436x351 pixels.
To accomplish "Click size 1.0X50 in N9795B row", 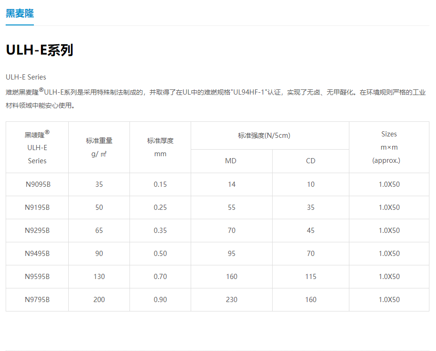I will click(389, 300).
